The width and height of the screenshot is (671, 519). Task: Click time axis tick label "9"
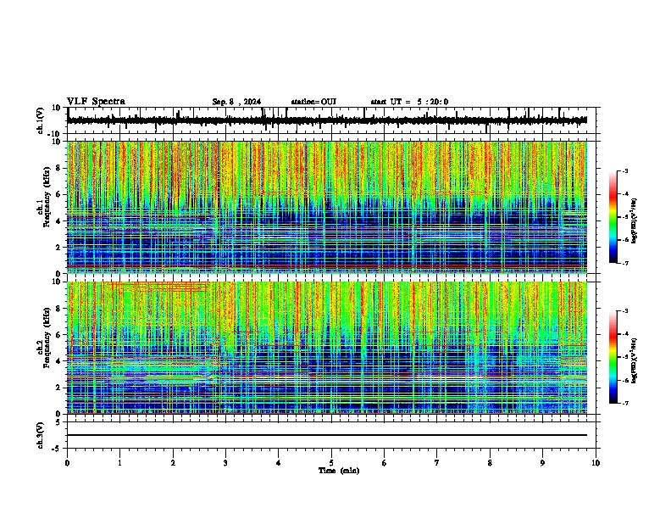click(542, 463)
